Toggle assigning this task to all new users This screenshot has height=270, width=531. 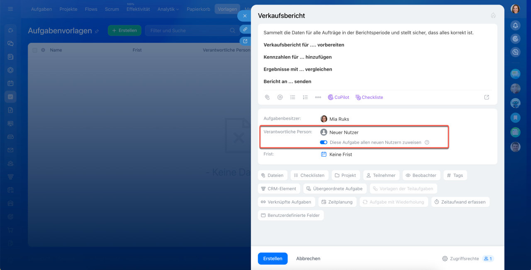pyautogui.click(x=324, y=142)
